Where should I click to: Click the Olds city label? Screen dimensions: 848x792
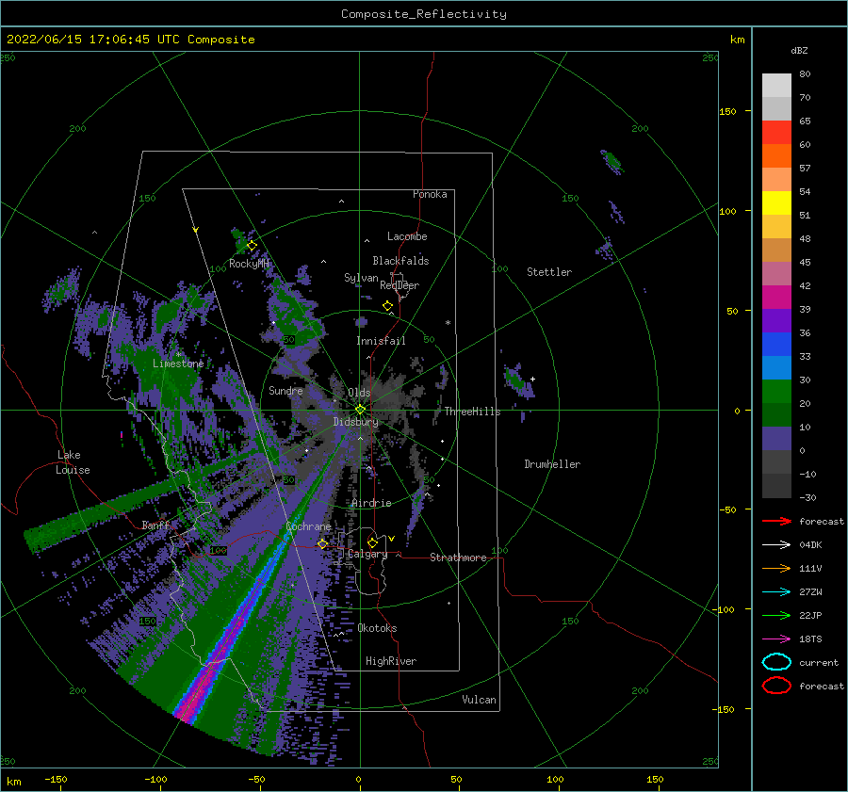tap(359, 393)
